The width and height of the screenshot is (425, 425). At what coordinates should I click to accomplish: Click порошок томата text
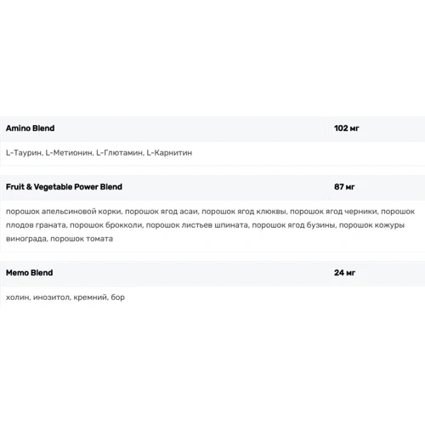click(x=82, y=239)
